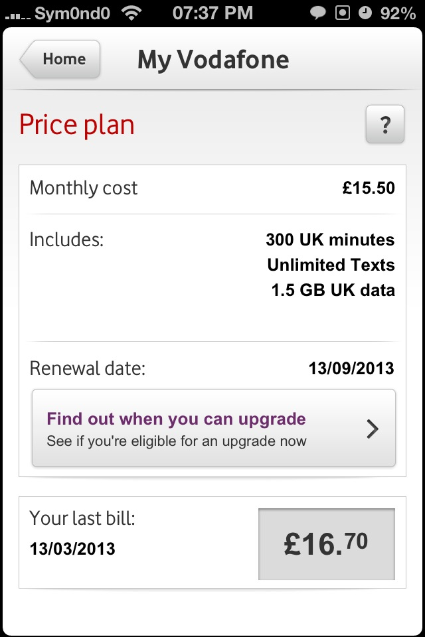Open Find out when you can upgrade
Screen dimensions: 425x637
click(214, 428)
